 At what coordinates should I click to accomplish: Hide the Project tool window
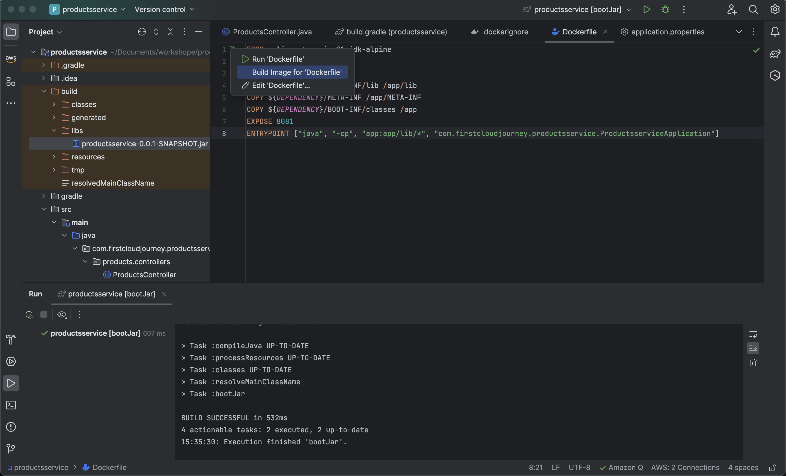(198, 32)
